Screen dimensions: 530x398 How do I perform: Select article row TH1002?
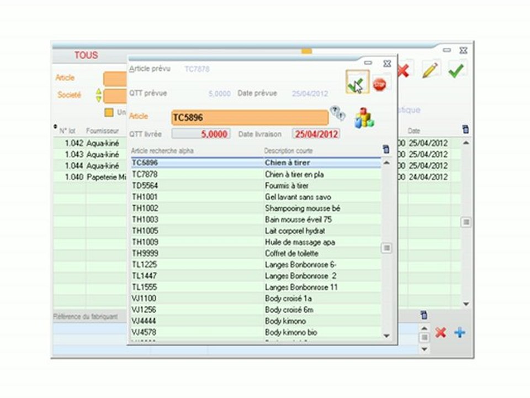pyautogui.click(x=256, y=208)
